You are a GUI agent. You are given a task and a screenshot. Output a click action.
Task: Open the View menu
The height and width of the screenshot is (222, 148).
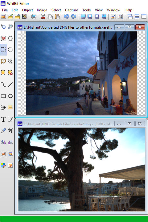coord(99,10)
